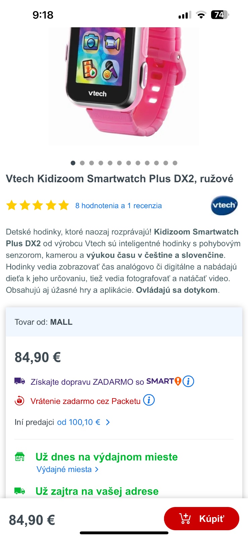Tap 'Získajte dopravu ZADARMO so' text

coord(87,382)
